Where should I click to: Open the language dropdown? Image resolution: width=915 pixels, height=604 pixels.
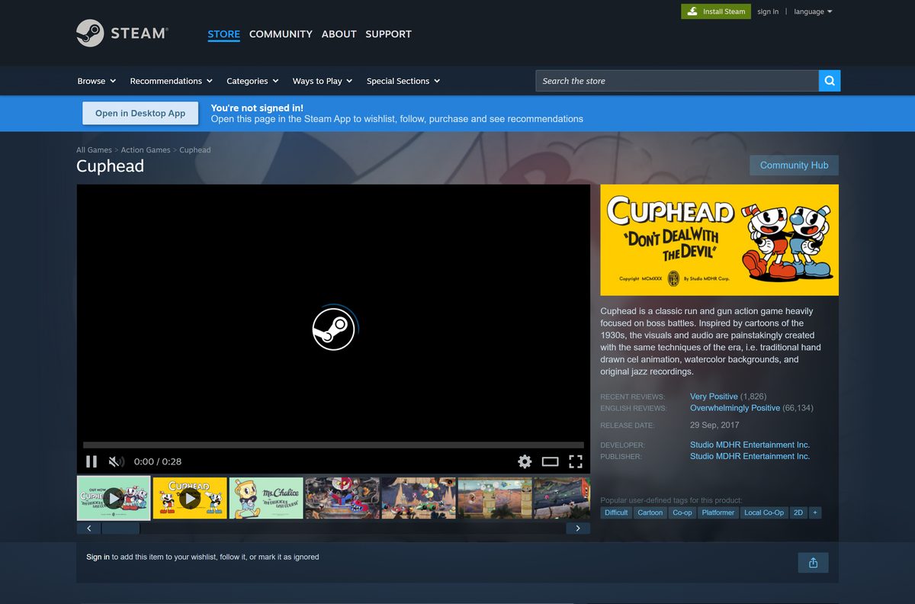click(x=813, y=11)
